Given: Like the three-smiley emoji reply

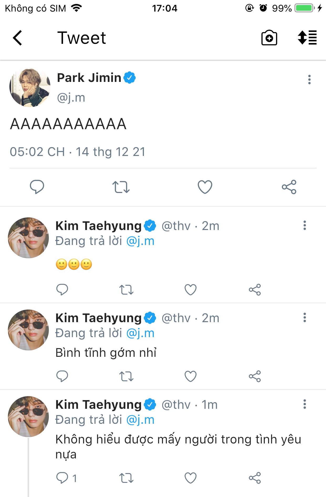Looking at the screenshot, I should 191,290.
